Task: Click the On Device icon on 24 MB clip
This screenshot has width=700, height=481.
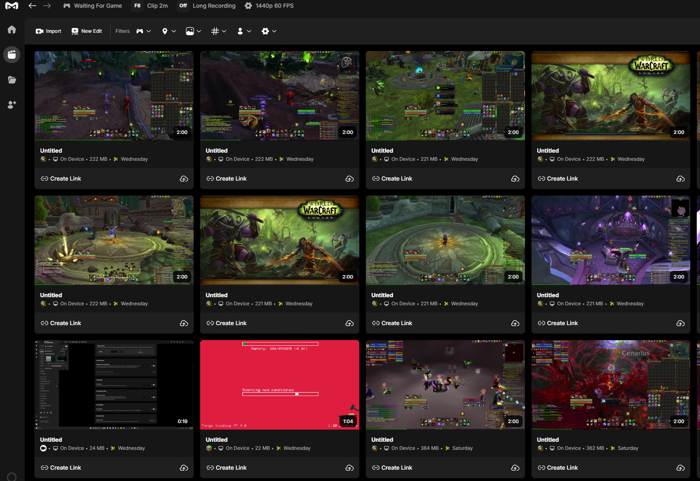Action: [55, 448]
